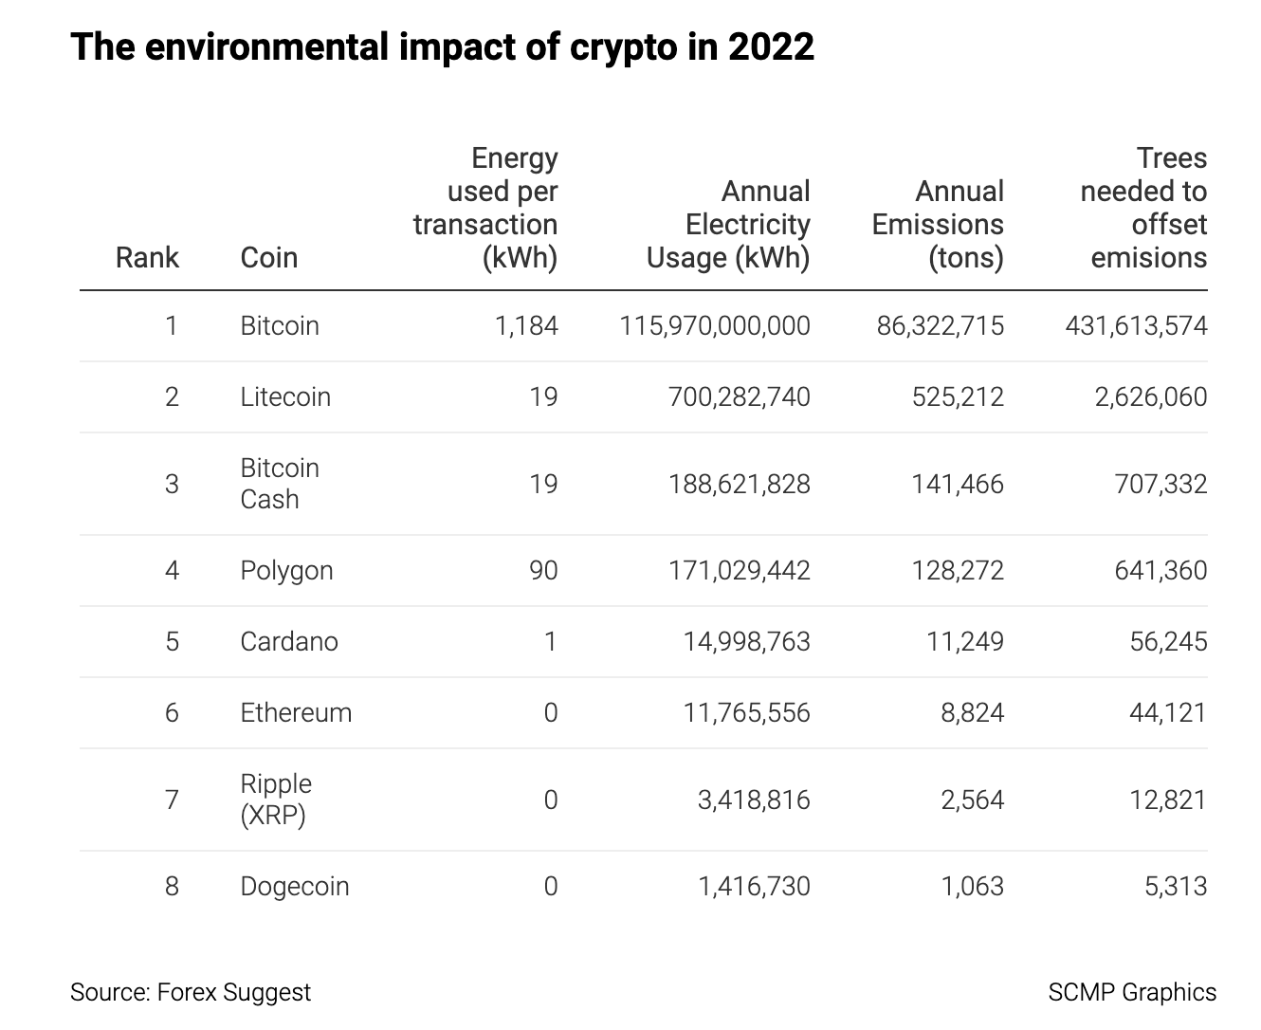Click Dogecoin in the Coin column
The width and height of the screenshot is (1261, 1030).
295,886
